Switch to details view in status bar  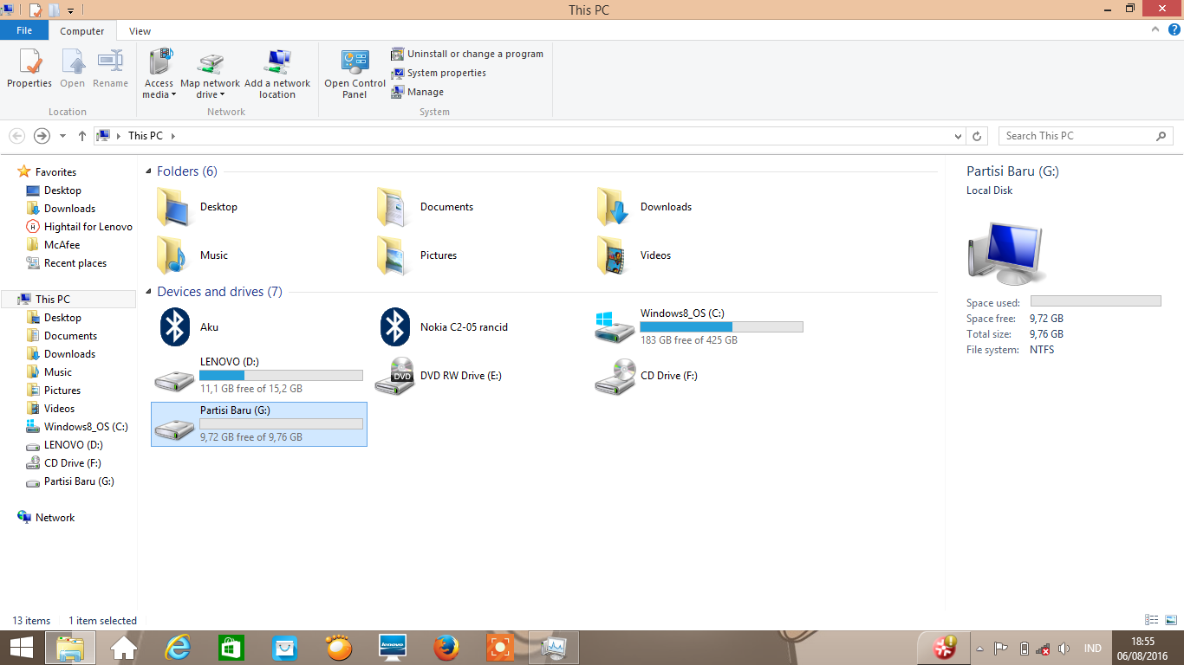(x=1152, y=620)
